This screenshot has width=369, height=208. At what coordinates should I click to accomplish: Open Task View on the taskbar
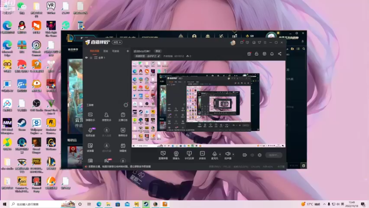click(89, 204)
